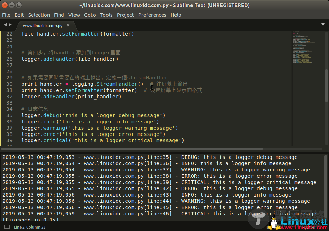Open the Help menu
This screenshot has height=231, width=329.
click(x=176, y=15)
